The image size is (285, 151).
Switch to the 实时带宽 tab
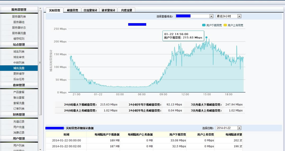[x=55, y=10]
